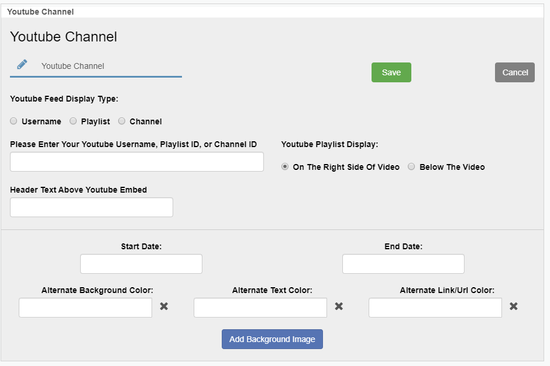Focus the Youtube Channel title field
Screen dimensions: 550x366
click(x=108, y=66)
